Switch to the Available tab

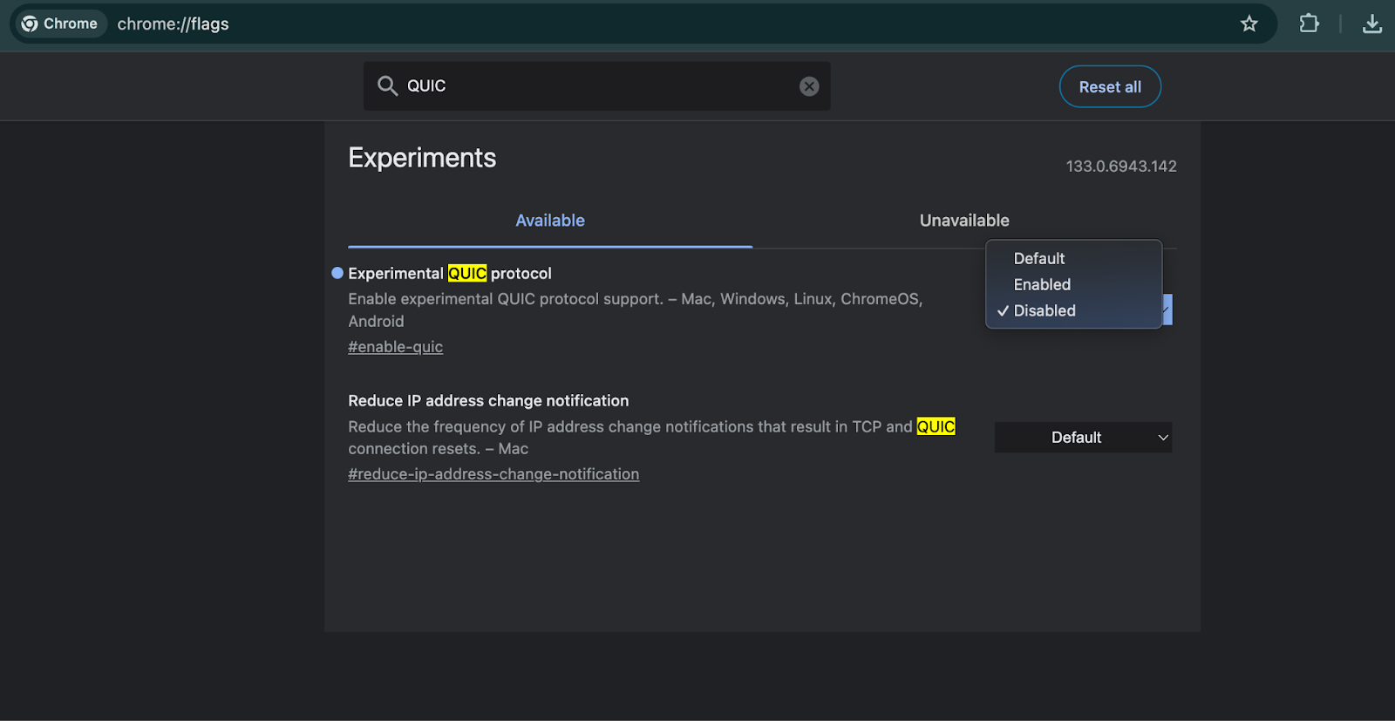(549, 221)
